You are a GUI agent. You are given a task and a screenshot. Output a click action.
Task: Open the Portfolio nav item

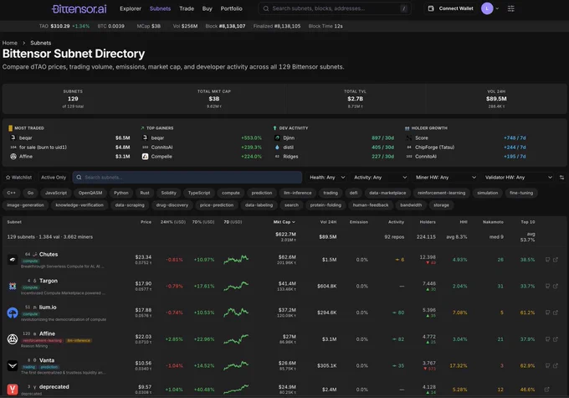point(231,8)
